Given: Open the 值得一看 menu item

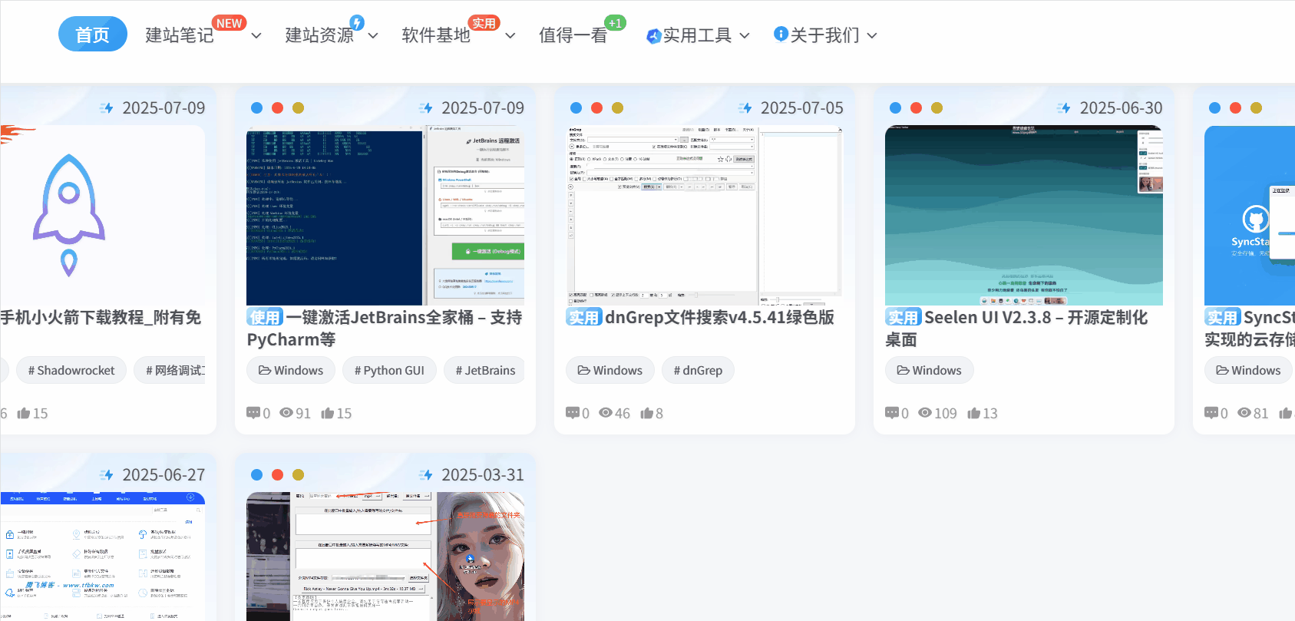Looking at the screenshot, I should pos(573,35).
